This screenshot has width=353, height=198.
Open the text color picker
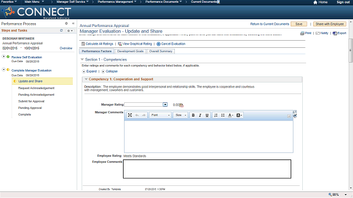231,115
